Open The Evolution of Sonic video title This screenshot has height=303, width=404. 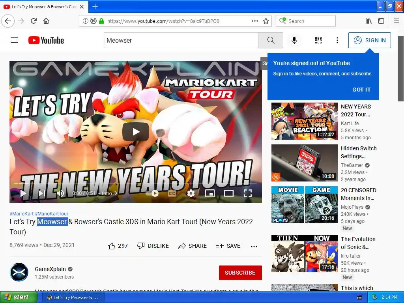click(358, 243)
